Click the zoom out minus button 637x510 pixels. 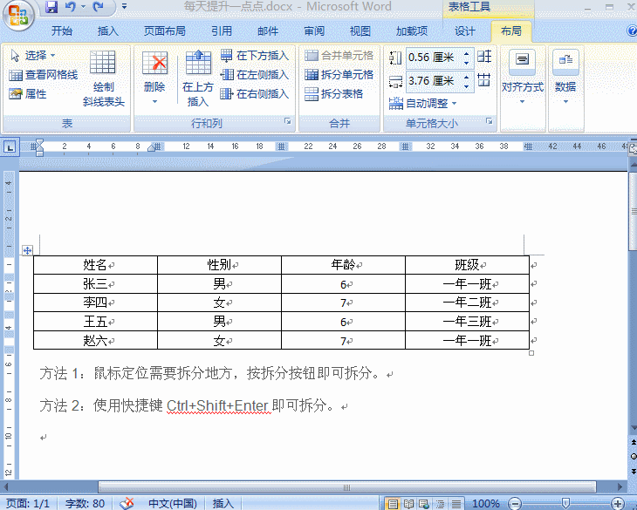[514, 504]
